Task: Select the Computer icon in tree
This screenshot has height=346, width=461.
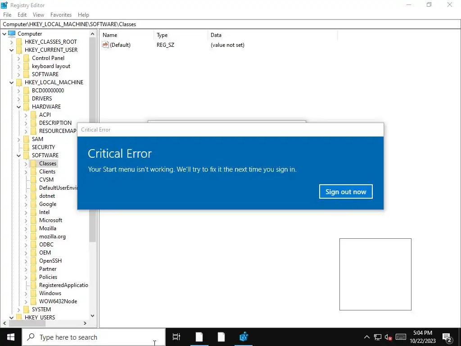Action: (12, 33)
